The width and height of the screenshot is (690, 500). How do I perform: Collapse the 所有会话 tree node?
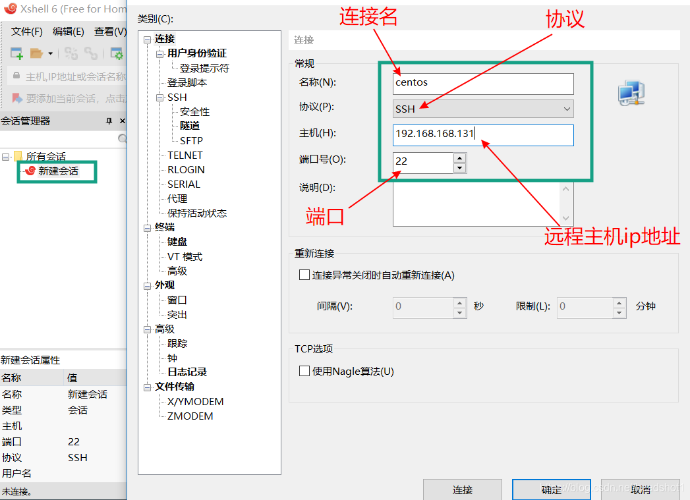point(6,157)
